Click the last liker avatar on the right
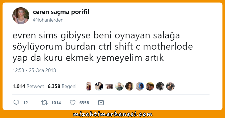The height and width of the screenshot is (118, 225). (x=170, y=86)
